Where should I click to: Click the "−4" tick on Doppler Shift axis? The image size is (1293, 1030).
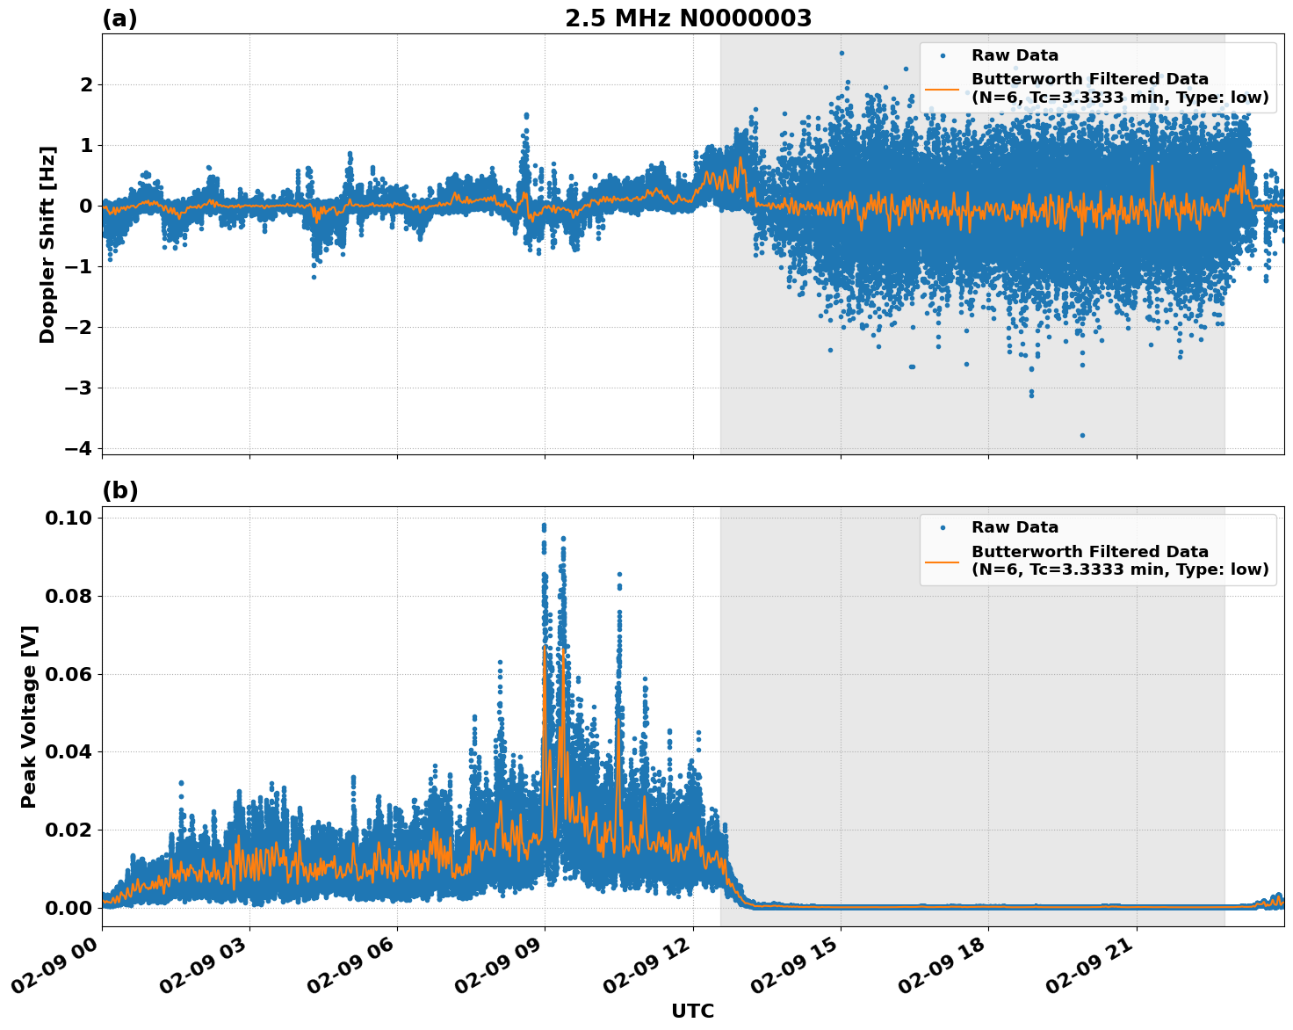[x=77, y=448]
